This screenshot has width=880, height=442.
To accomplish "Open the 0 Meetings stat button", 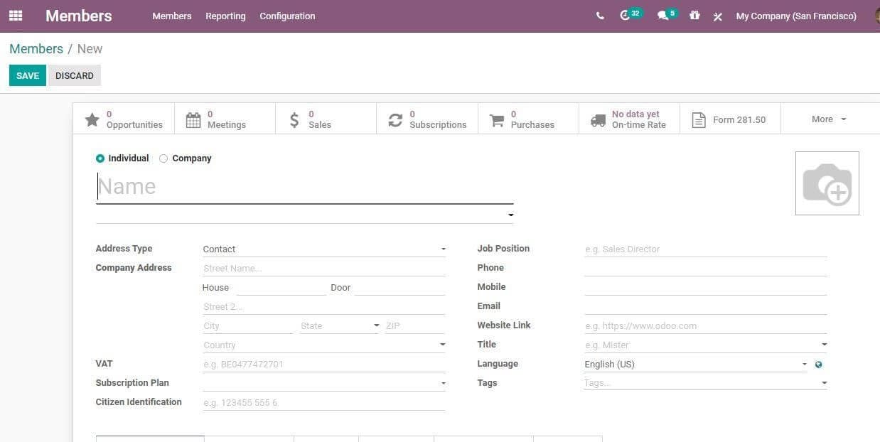I will click(225, 119).
